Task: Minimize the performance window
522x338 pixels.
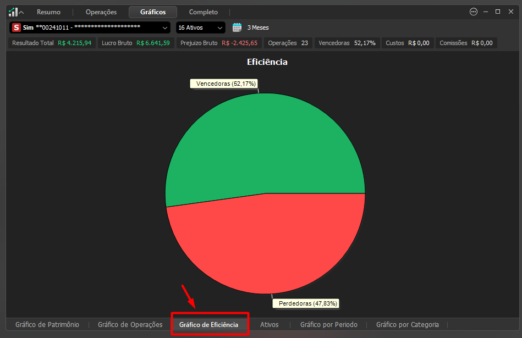Action: (x=486, y=12)
